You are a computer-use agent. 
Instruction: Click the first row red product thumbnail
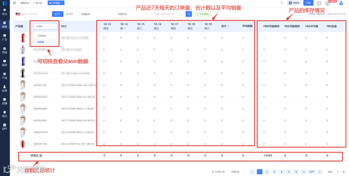click(23, 38)
